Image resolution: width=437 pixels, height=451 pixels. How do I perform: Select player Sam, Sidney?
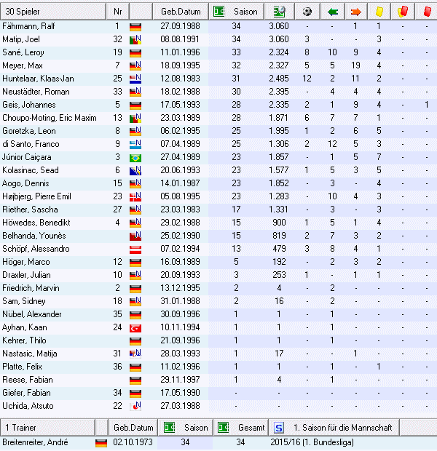[x=24, y=301]
